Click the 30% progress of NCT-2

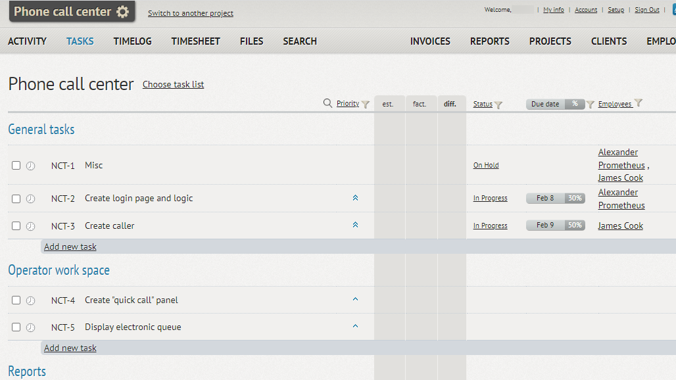(x=575, y=198)
